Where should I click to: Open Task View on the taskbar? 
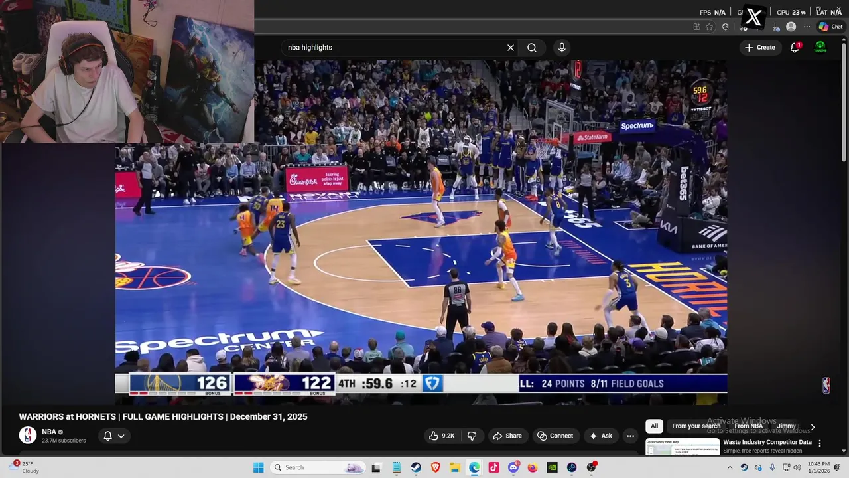coord(376,467)
